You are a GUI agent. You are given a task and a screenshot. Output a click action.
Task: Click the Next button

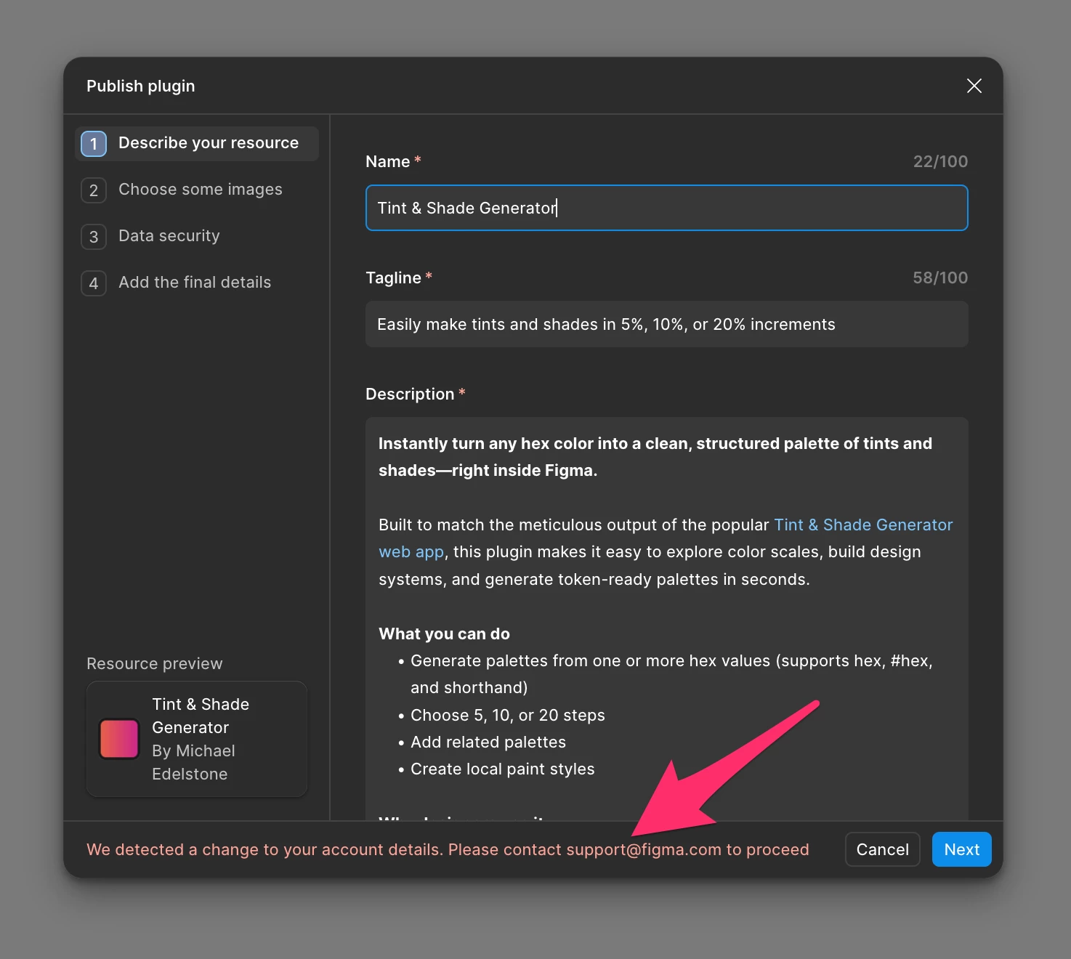coord(961,849)
